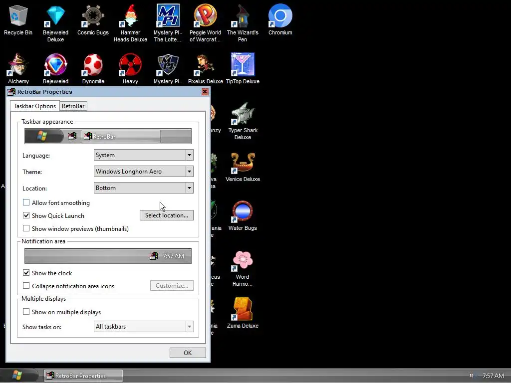
Task: Click the Theme label text
Action: (32, 172)
